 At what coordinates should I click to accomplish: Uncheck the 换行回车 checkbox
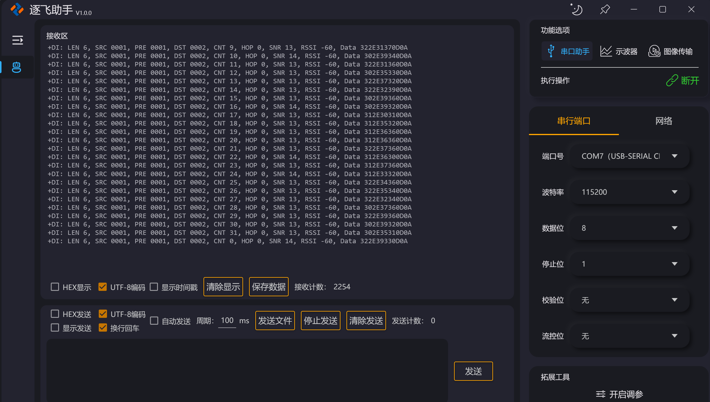[x=103, y=328]
